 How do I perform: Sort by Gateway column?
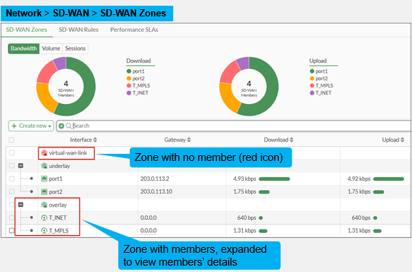(x=177, y=140)
